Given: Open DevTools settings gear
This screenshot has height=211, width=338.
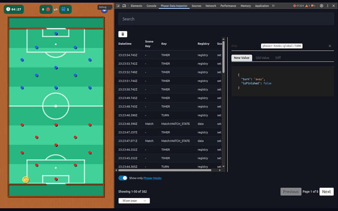Looking at the screenshot, I should tap(322, 6).
